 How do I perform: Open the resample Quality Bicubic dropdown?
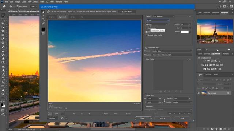(182, 102)
